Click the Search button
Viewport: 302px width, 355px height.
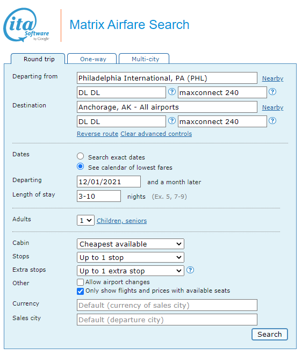coord(270,334)
